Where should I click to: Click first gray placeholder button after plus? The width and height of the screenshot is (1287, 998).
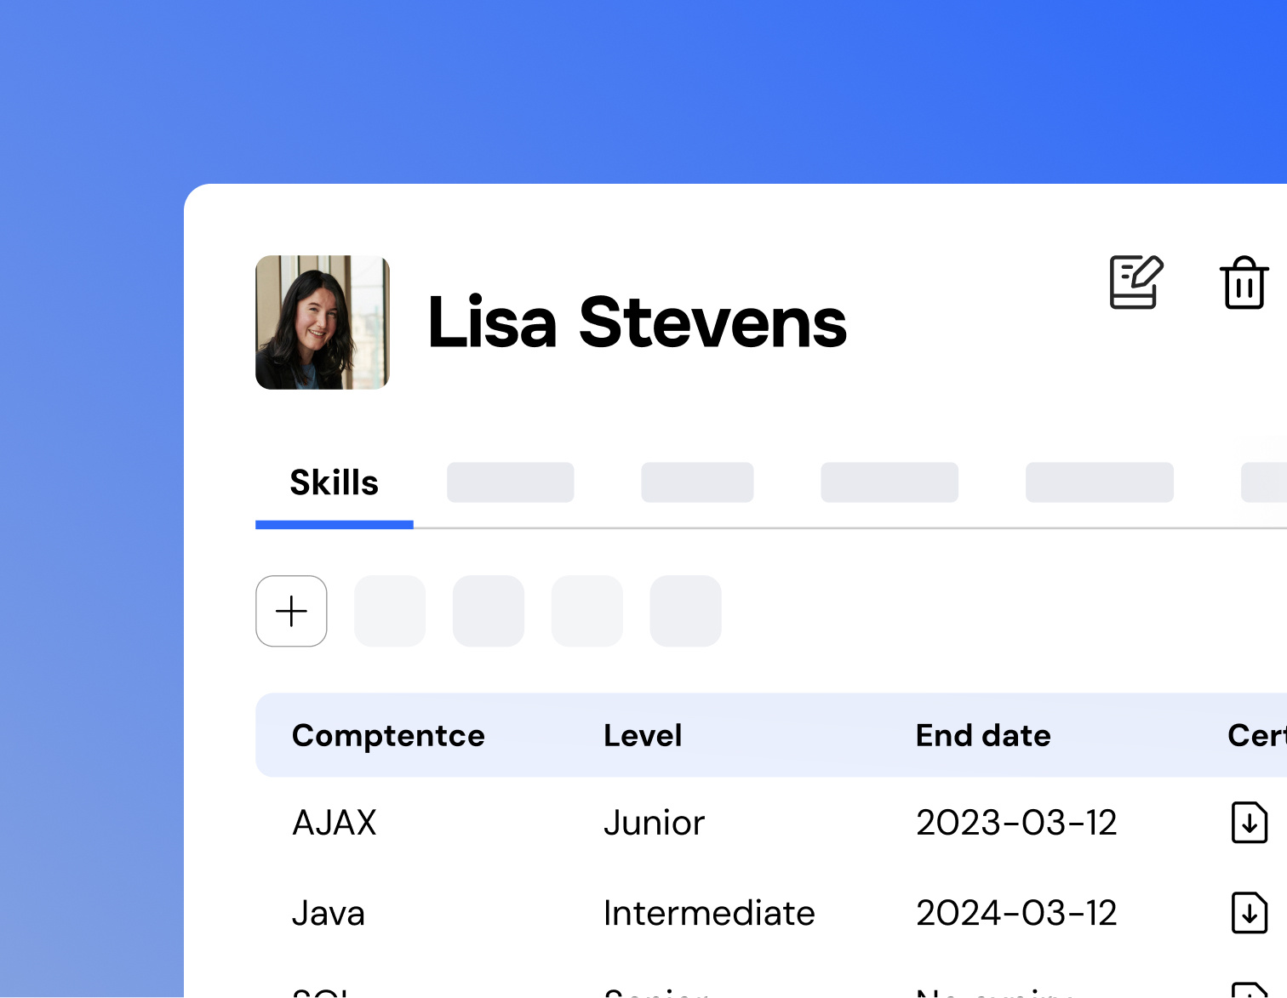point(390,611)
